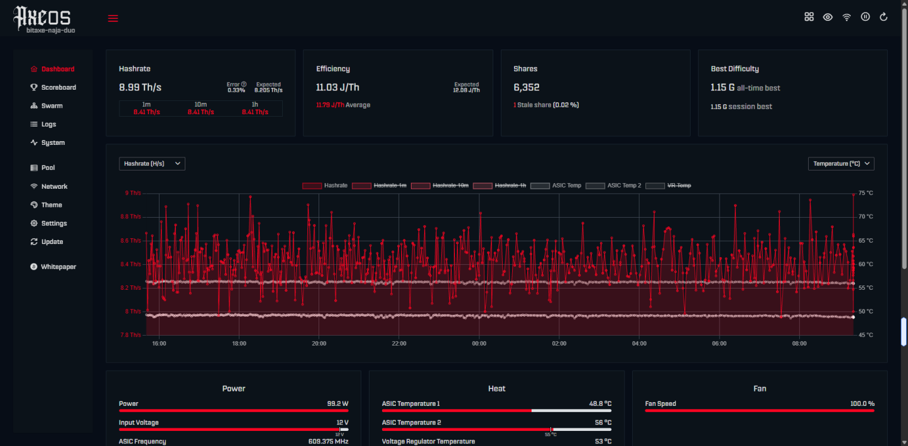The image size is (908, 446).
Task: Toggle Hashrate 1m series in legend
Action: click(379, 186)
